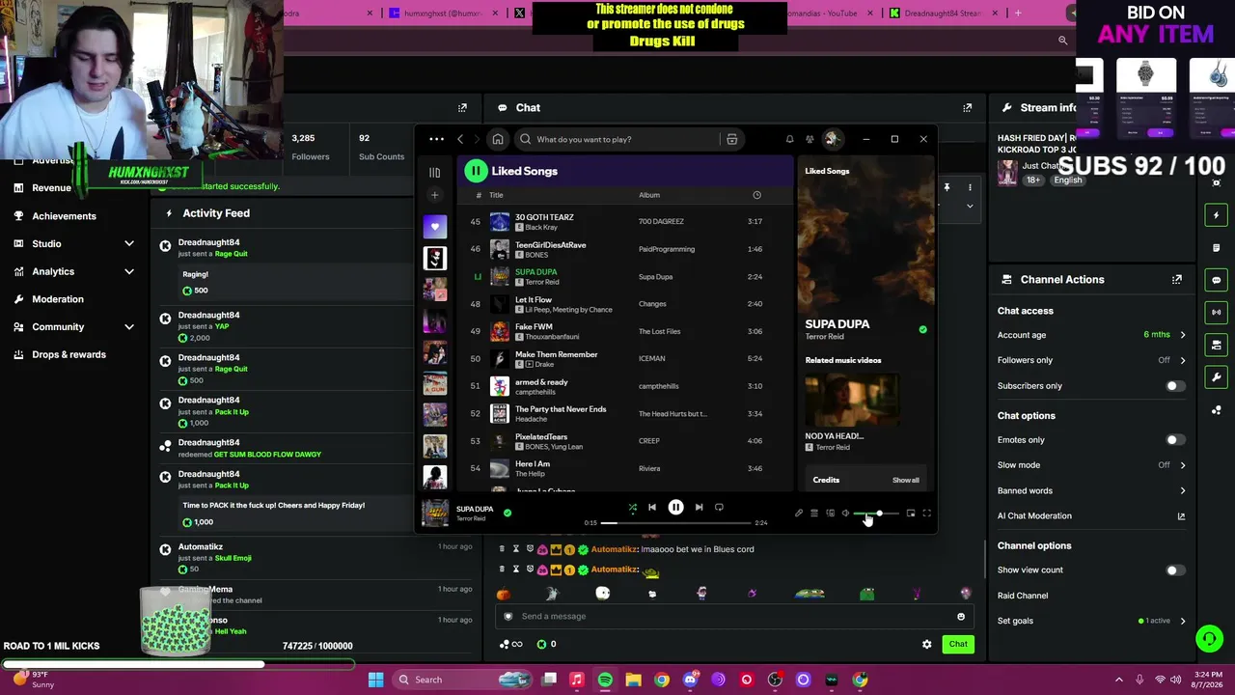Image resolution: width=1235 pixels, height=695 pixels.
Task: Open Spotify friend activity icon
Action: click(810, 139)
